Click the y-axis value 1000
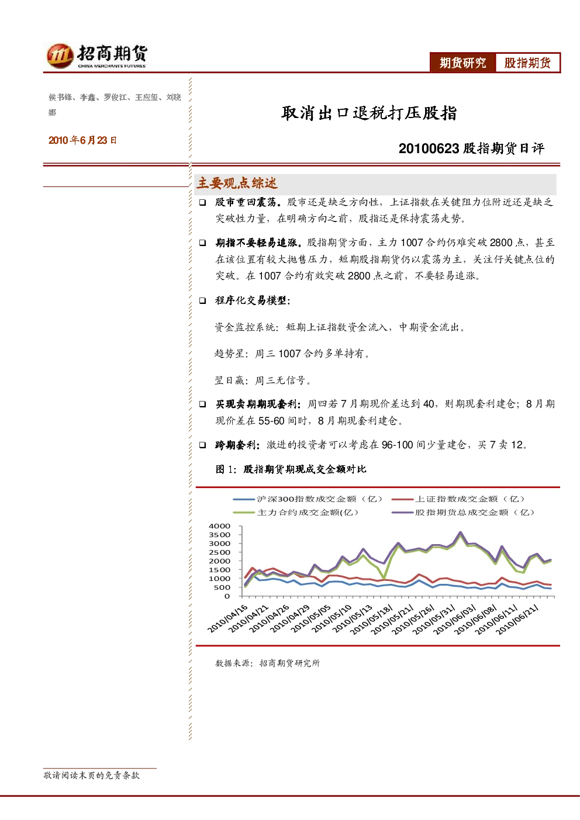This screenshot has width=580, height=820. click(x=220, y=579)
